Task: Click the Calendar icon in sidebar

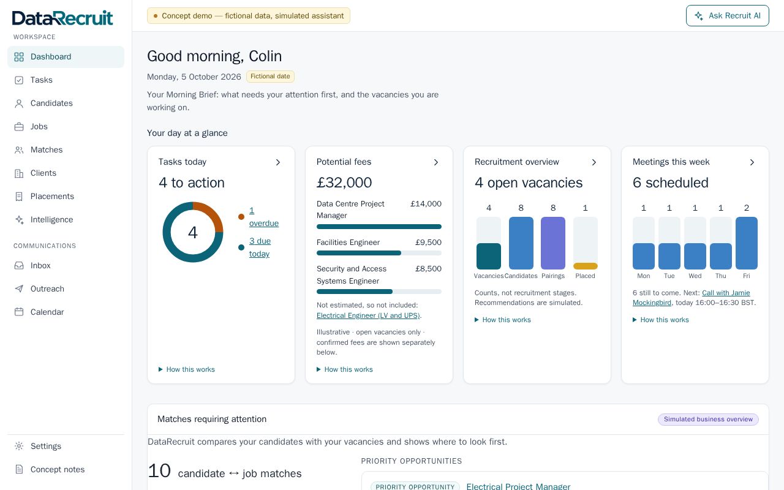Action: (19, 312)
